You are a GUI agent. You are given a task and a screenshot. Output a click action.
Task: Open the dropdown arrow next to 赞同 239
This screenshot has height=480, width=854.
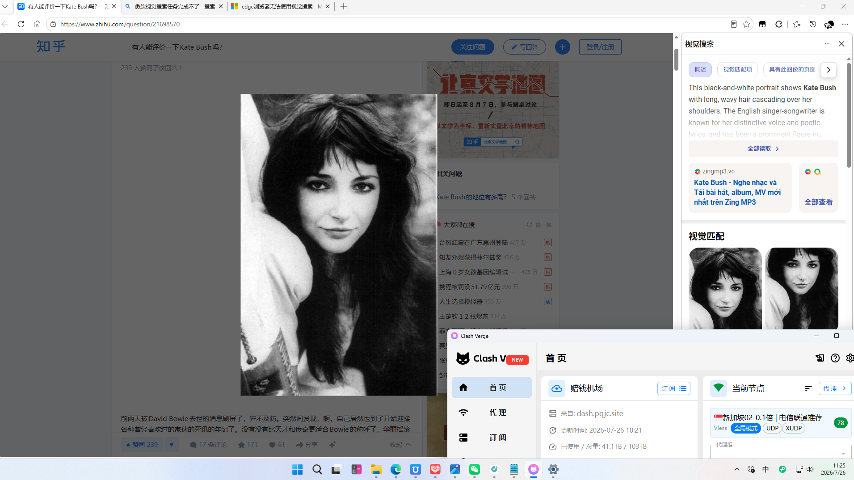click(172, 445)
